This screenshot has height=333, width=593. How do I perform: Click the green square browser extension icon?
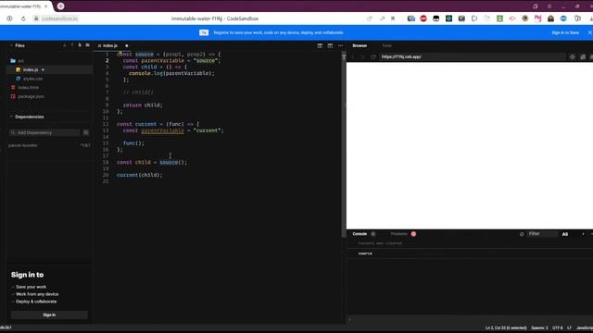click(x=499, y=18)
